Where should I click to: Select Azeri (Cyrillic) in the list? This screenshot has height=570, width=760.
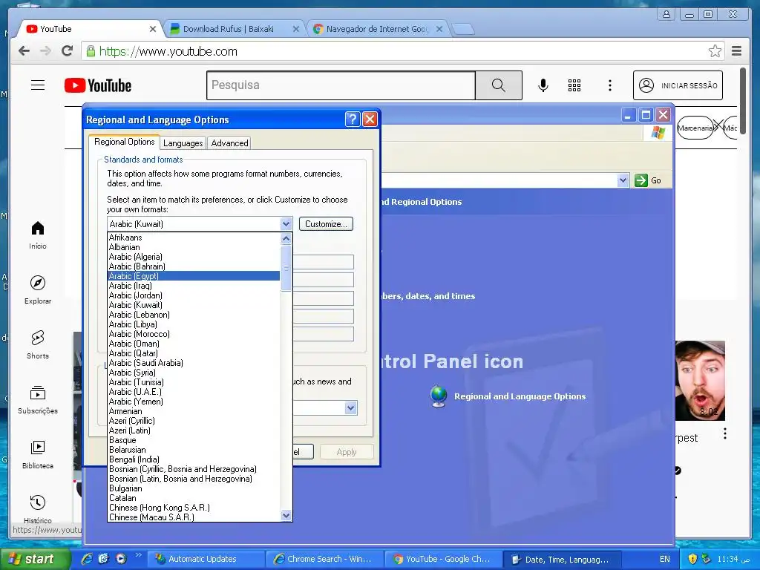pyautogui.click(x=194, y=421)
